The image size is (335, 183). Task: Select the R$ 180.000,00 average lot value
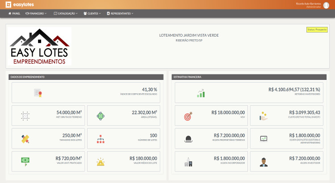click(x=143, y=158)
